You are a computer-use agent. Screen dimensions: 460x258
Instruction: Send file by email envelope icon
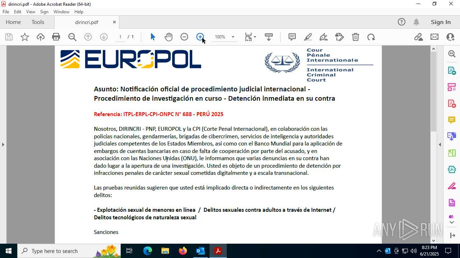coord(434,37)
